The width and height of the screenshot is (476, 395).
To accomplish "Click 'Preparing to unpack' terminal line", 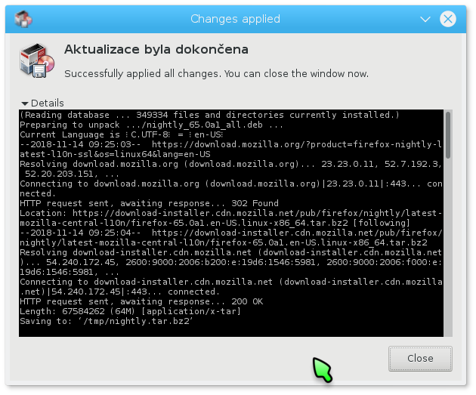I will tap(151, 125).
